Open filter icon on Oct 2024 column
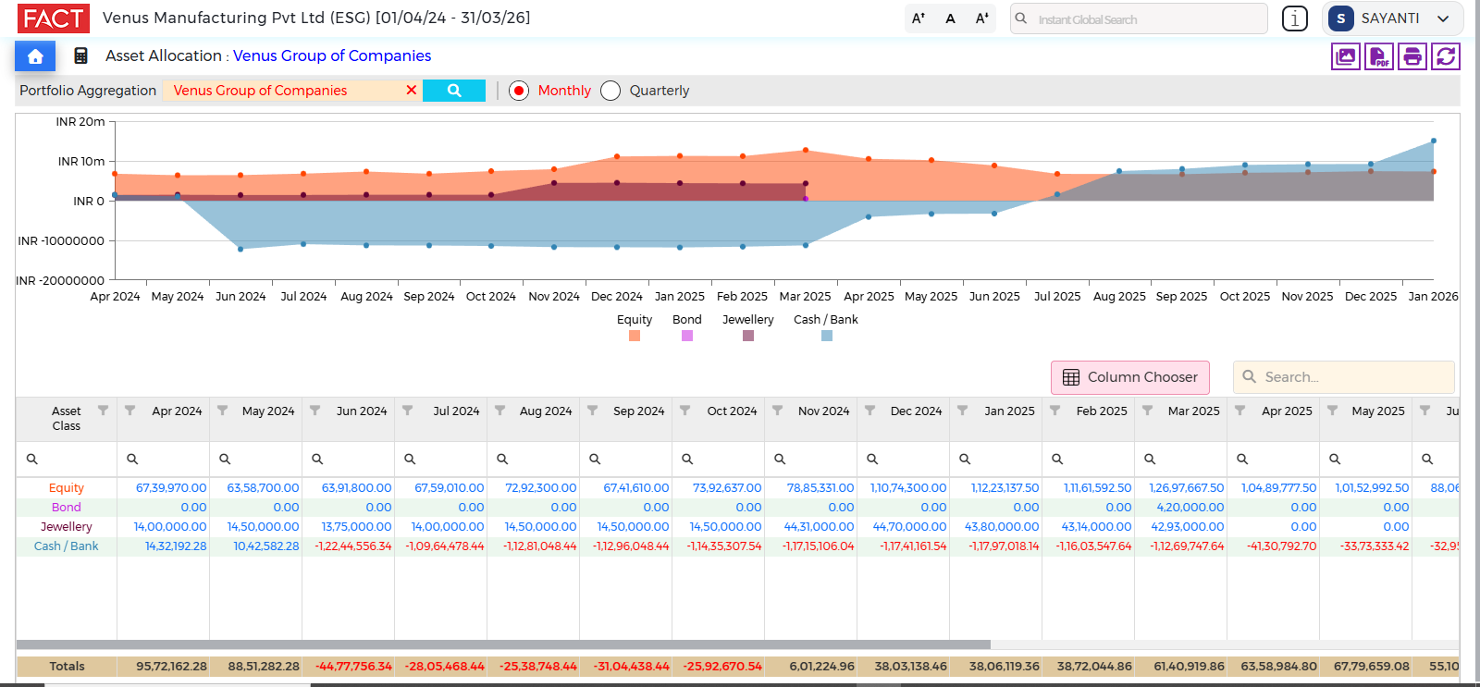 (x=685, y=411)
